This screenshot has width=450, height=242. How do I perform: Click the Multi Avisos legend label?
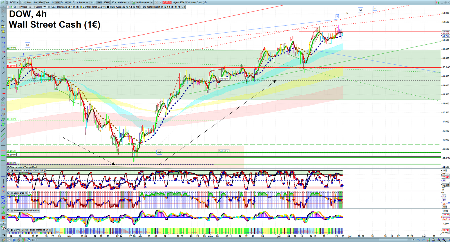(x=124, y=7)
